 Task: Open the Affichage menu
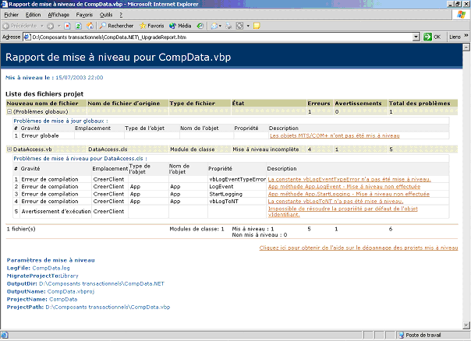click(58, 15)
